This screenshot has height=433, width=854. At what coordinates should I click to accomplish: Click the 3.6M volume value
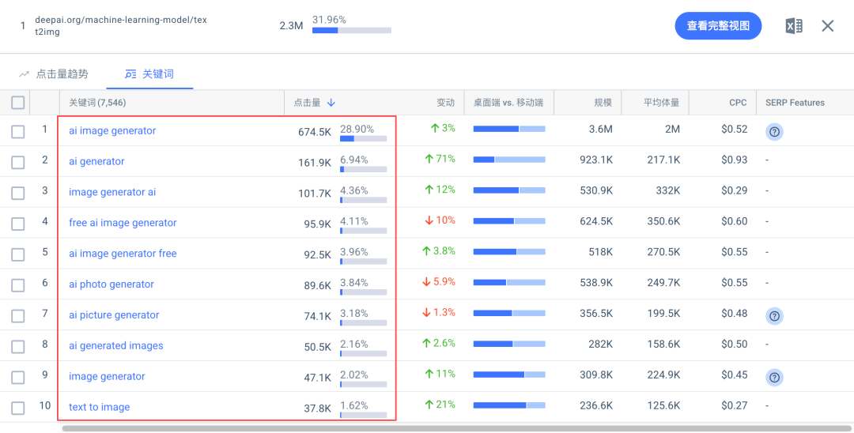point(600,130)
